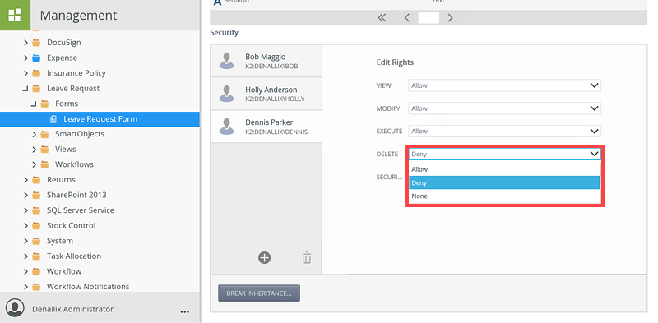
Task: Expand the Workflow Notifications node
Action: [x=25, y=287]
